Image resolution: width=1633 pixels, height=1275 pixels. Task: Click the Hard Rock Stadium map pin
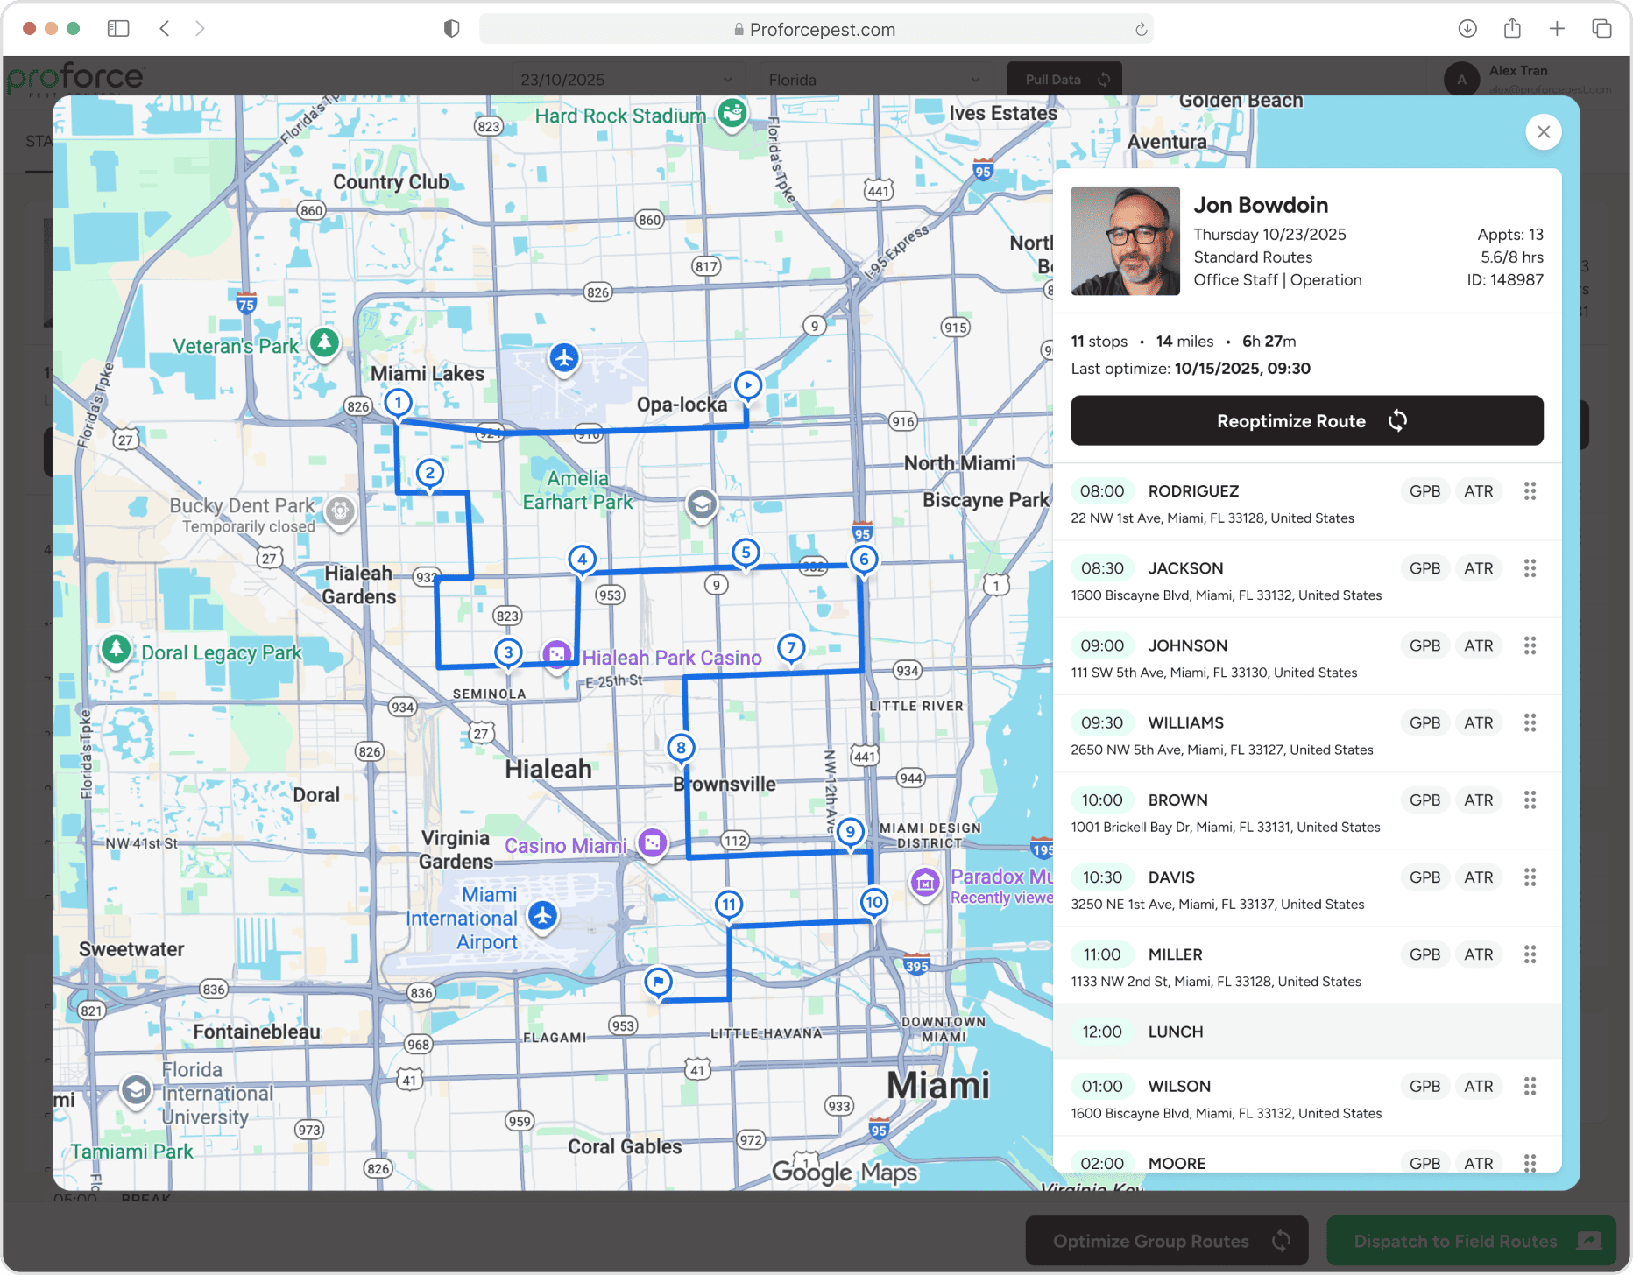pos(732,113)
